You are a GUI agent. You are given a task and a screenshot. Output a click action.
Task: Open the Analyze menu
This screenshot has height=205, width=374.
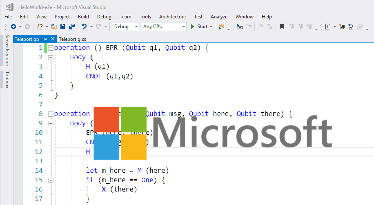219,17
